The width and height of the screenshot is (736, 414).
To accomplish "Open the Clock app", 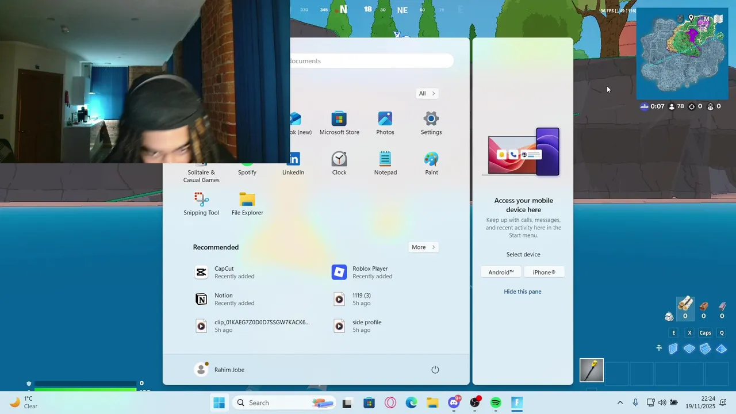I will pyautogui.click(x=339, y=164).
